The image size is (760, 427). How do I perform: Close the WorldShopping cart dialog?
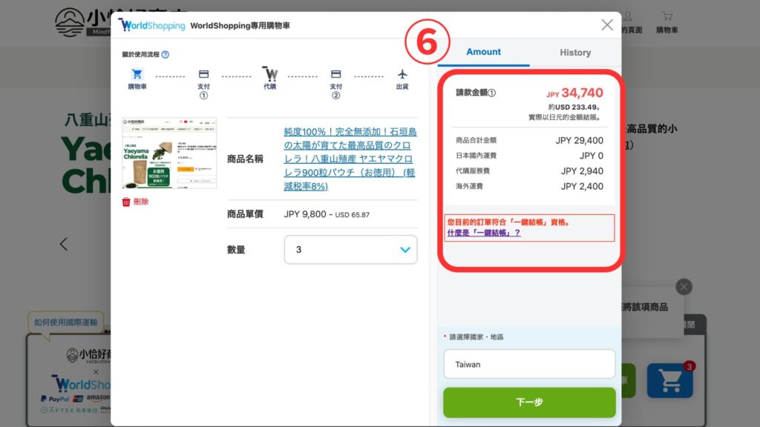point(607,25)
